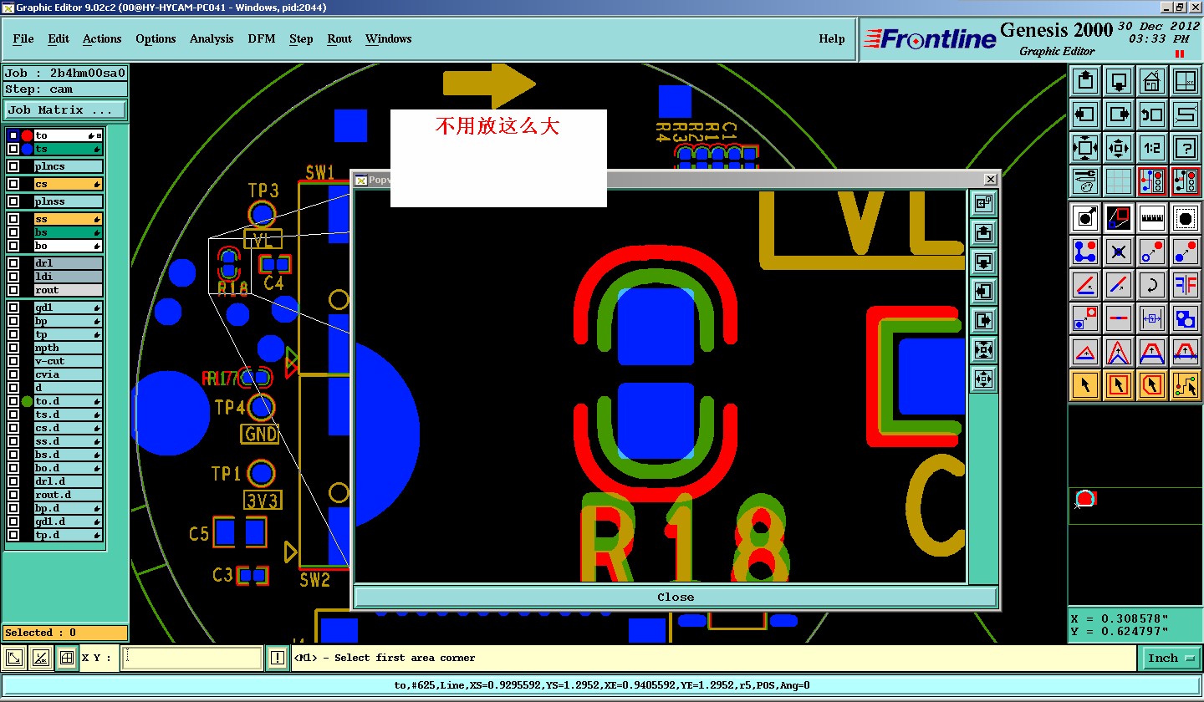1204x702 pixels.
Task: Select the plnss layer name
Action: (x=68, y=201)
